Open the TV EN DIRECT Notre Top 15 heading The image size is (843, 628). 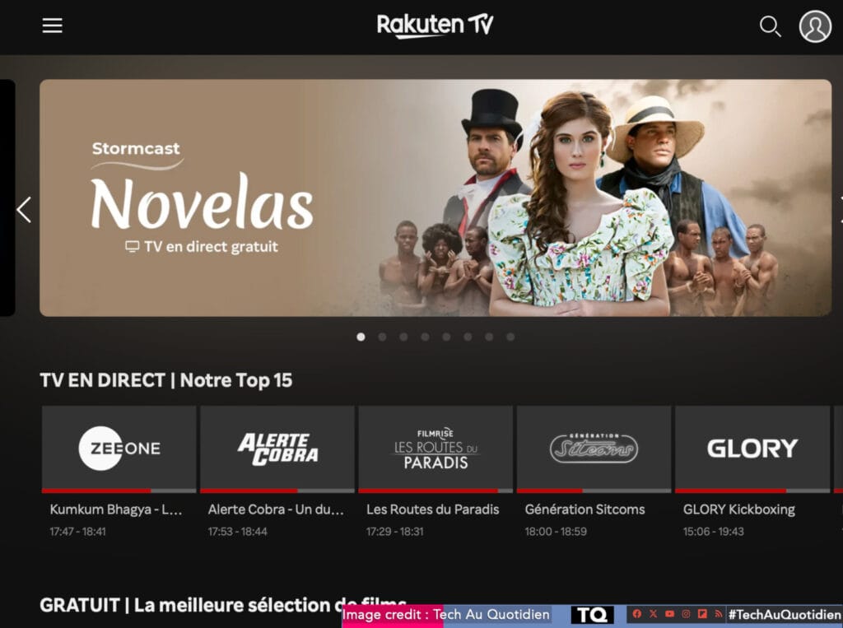coord(166,380)
